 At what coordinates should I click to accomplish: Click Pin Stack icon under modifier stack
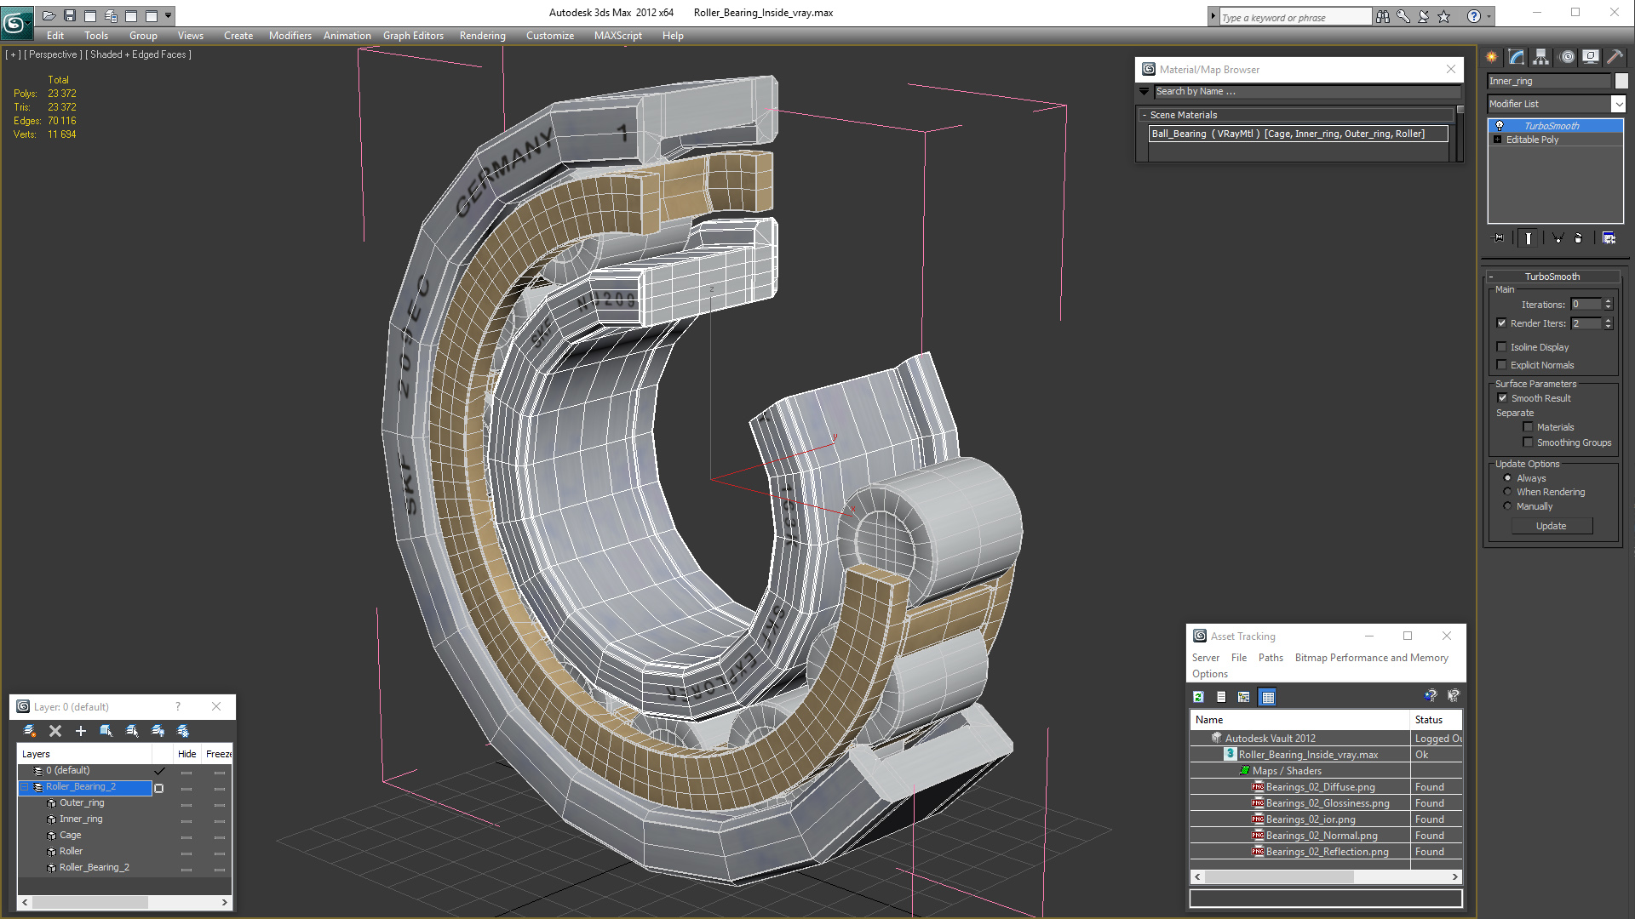pos(1500,238)
